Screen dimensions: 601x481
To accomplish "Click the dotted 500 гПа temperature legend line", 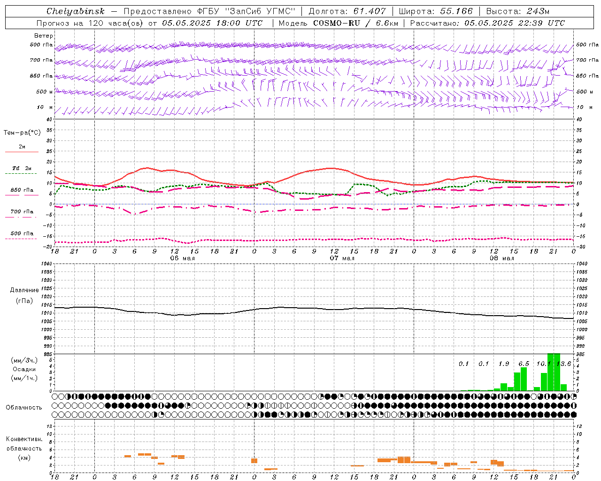I will click(22, 239).
